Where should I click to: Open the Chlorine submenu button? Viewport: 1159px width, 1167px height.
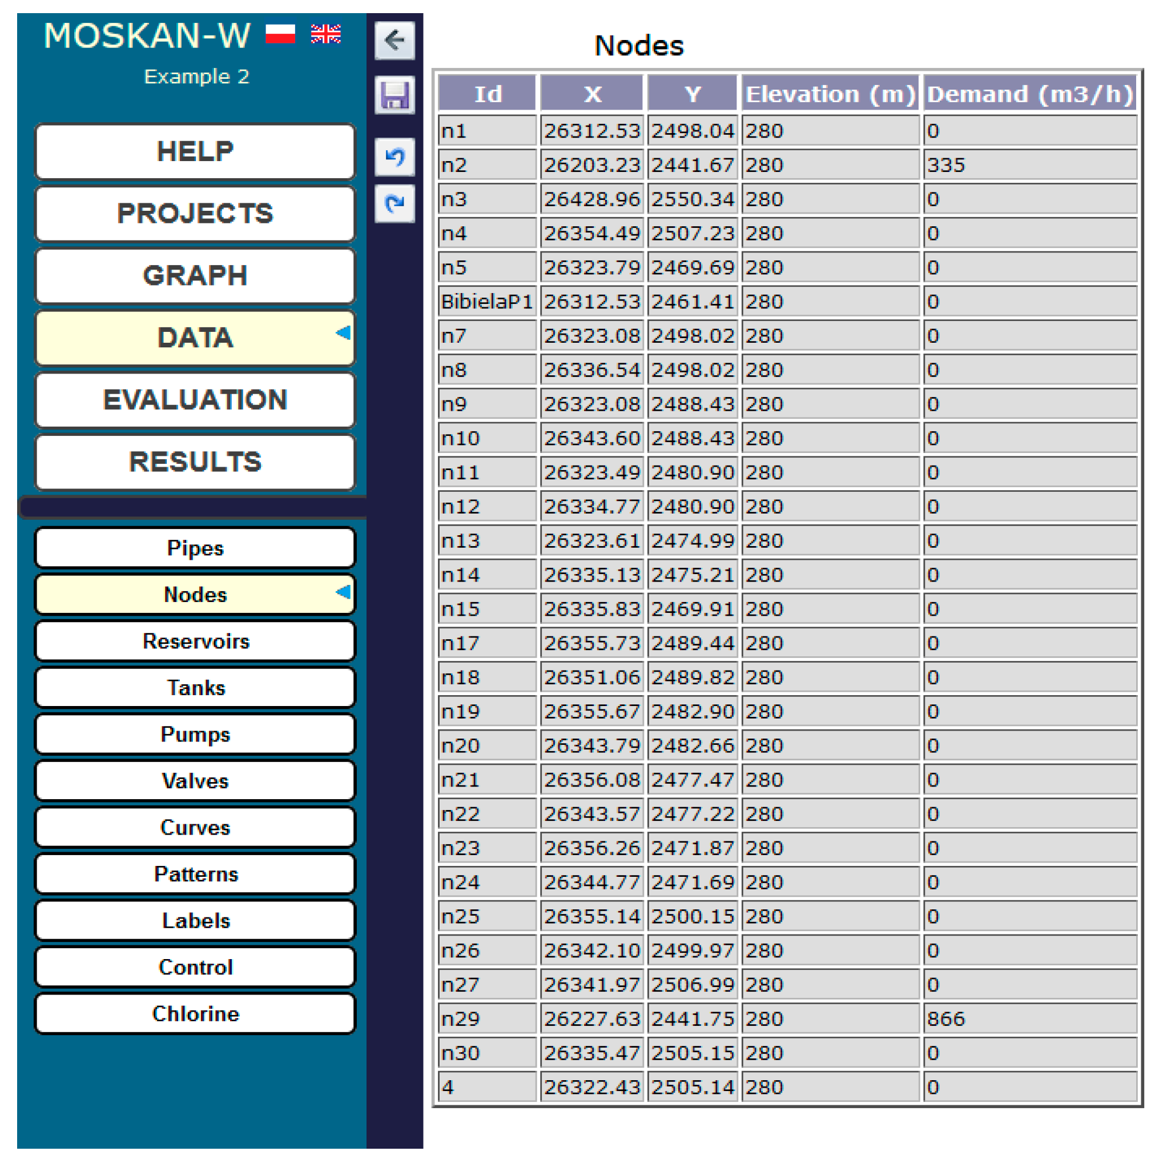tap(195, 1013)
